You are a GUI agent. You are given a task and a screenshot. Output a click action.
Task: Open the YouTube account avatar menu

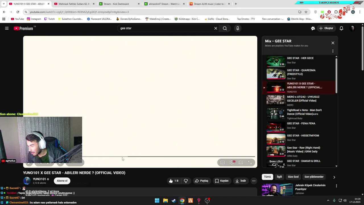(353, 28)
